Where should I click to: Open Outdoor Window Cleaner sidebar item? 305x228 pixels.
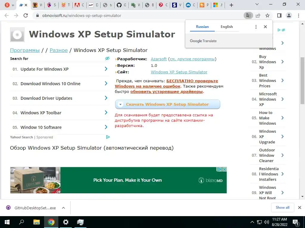pyautogui.click(x=267, y=155)
